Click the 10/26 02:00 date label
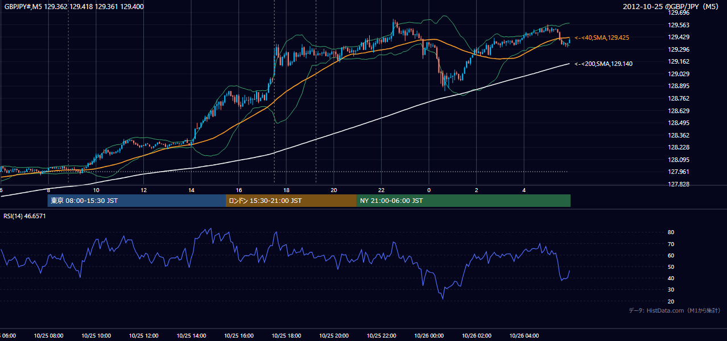The height and width of the screenshot is (341, 727). [476, 336]
